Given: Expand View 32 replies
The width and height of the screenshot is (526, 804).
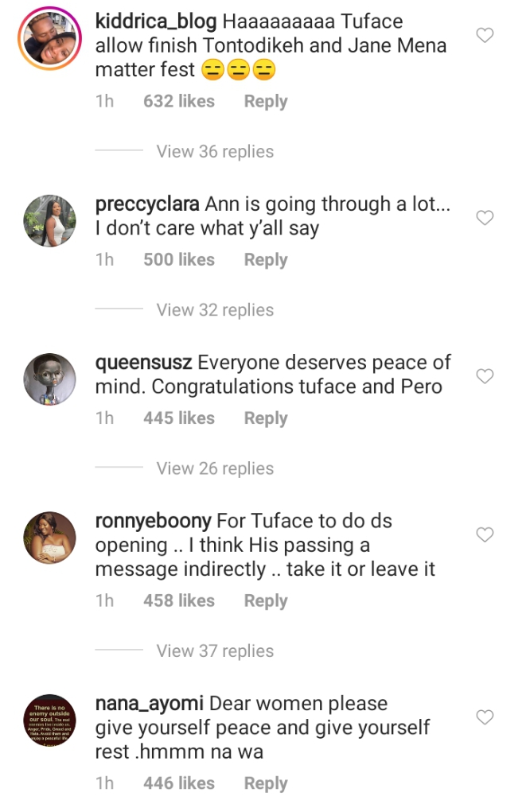Looking at the screenshot, I should pos(215,310).
